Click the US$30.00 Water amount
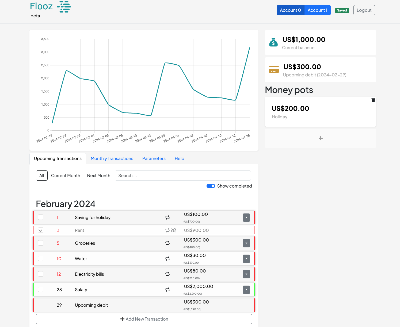Image resolution: width=400 pixels, height=327 pixels. tap(195, 255)
